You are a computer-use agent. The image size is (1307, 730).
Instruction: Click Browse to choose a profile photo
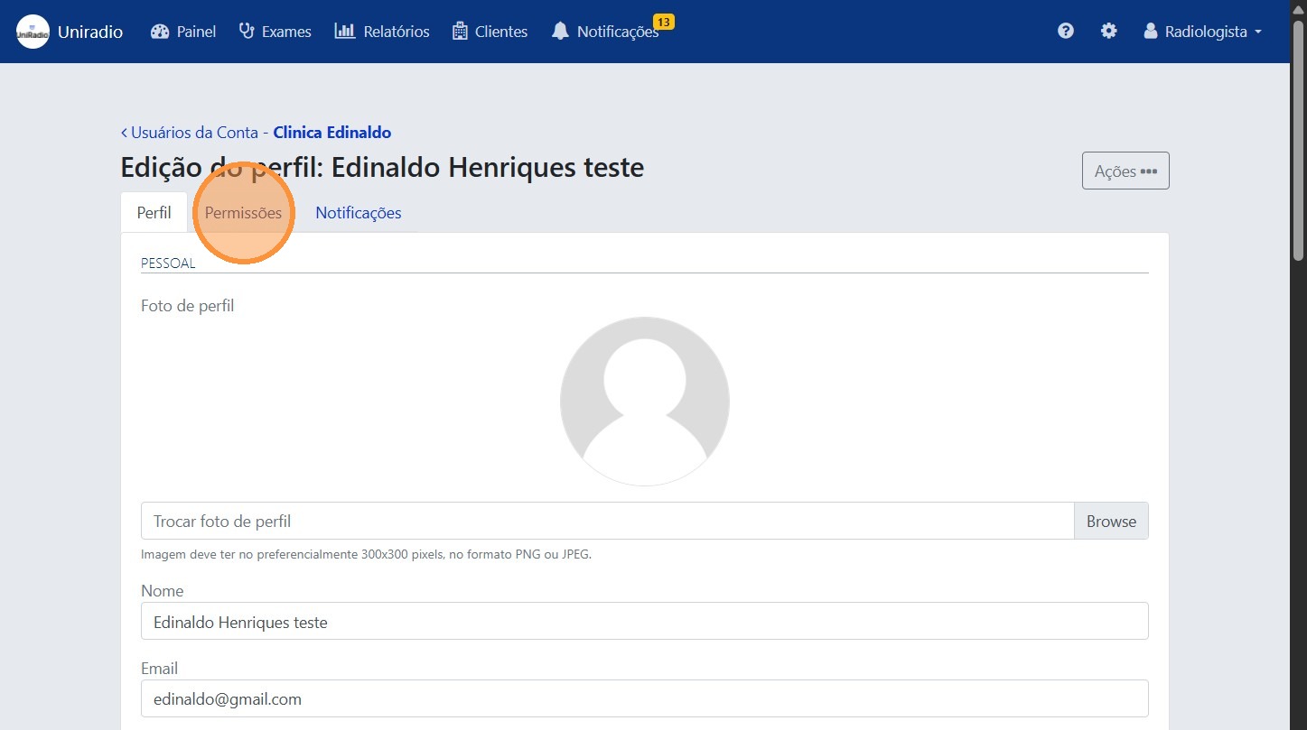1111,521
